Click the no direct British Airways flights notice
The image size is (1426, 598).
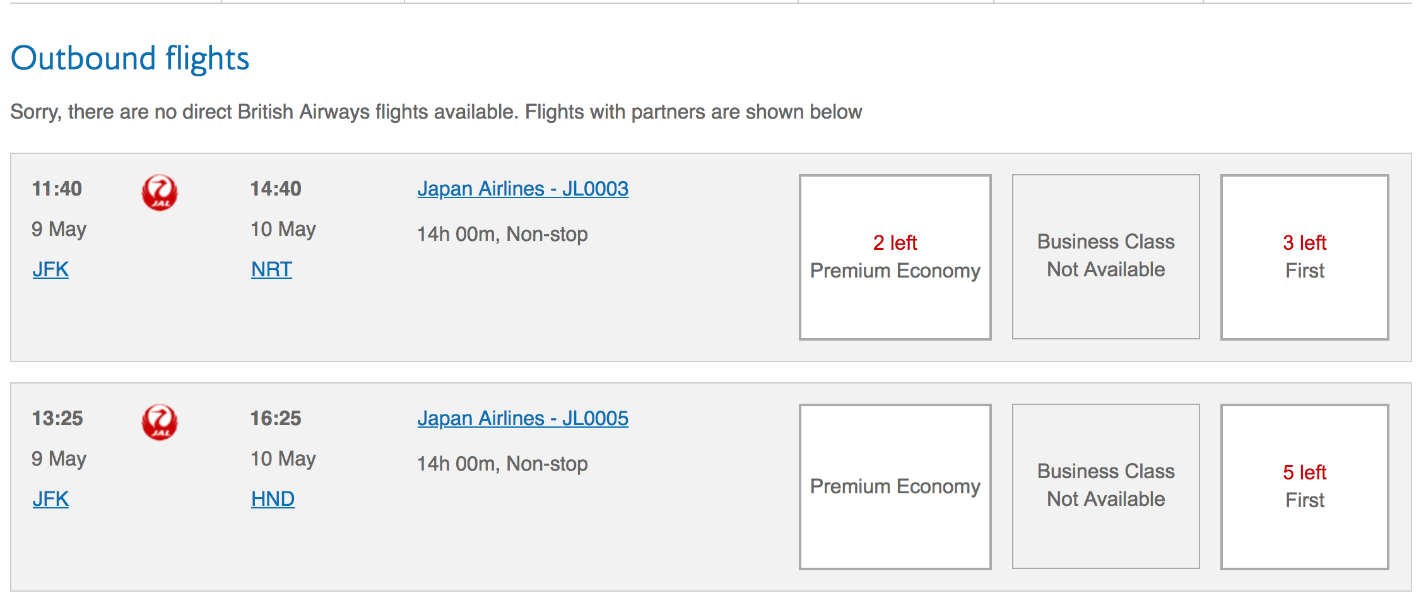[x=436, y=112]
